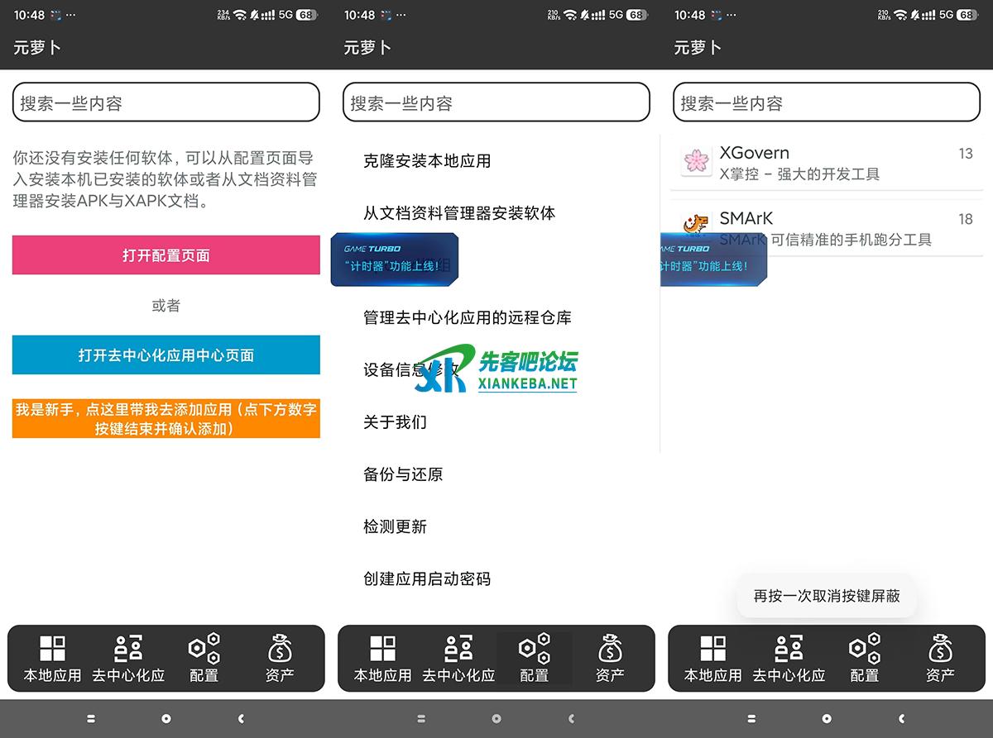Open 管理去中心化应用的远程仓库 entry
The width and height of the screenshot is (993, 738).
pyautogui.click(x=468, y=317)
